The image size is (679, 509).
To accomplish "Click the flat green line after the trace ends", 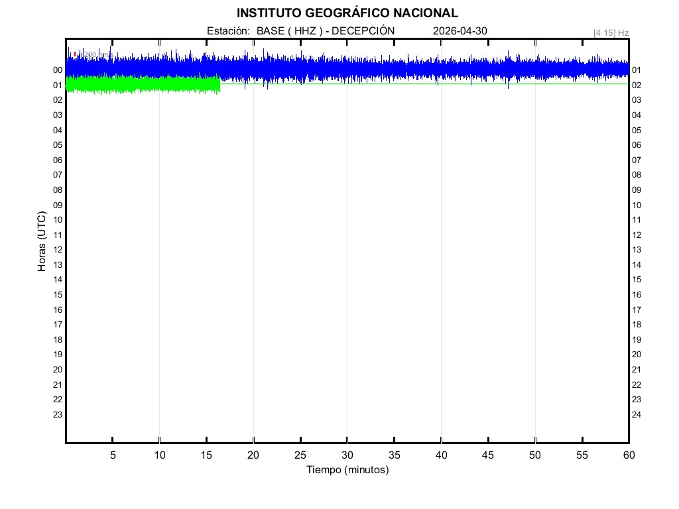I will coord(424,84).
